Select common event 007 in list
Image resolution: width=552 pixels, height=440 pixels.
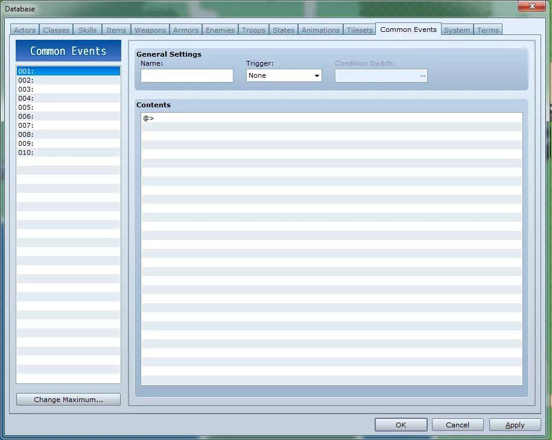(x=68, y=125)
